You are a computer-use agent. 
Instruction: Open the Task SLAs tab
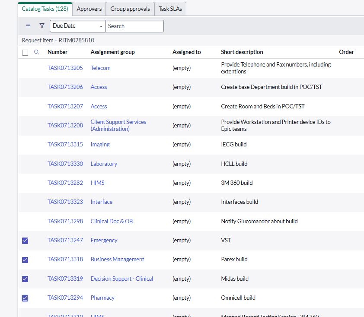(170, 9)
